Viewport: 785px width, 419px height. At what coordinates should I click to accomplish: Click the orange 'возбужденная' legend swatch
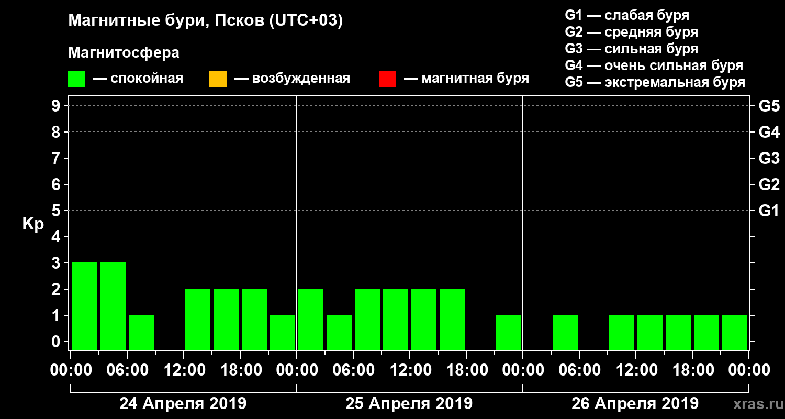[218, 79]
